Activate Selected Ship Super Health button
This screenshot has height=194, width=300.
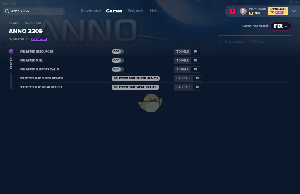pyautogui.click(x=135, y=78)
